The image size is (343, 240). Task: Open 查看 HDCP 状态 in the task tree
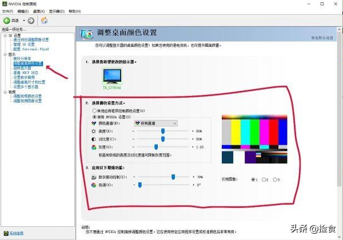pos(26,73)
